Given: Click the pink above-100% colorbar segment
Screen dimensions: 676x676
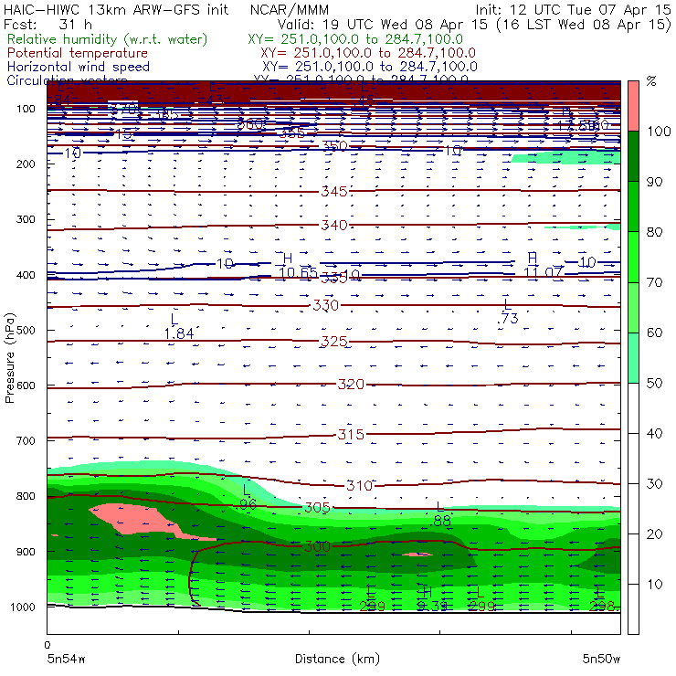Looking at the screenshot, I should point(633,106).
